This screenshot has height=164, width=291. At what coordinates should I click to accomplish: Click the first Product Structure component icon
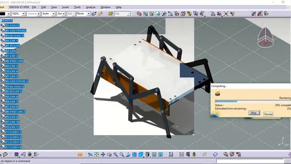point(139,14)
